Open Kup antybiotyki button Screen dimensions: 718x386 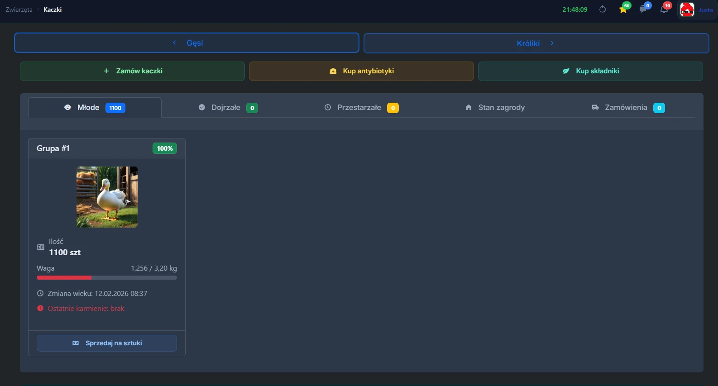tap(361, 71)
